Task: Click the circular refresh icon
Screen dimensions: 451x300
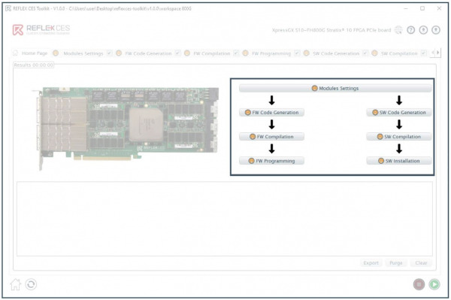Action: [31, 284]
